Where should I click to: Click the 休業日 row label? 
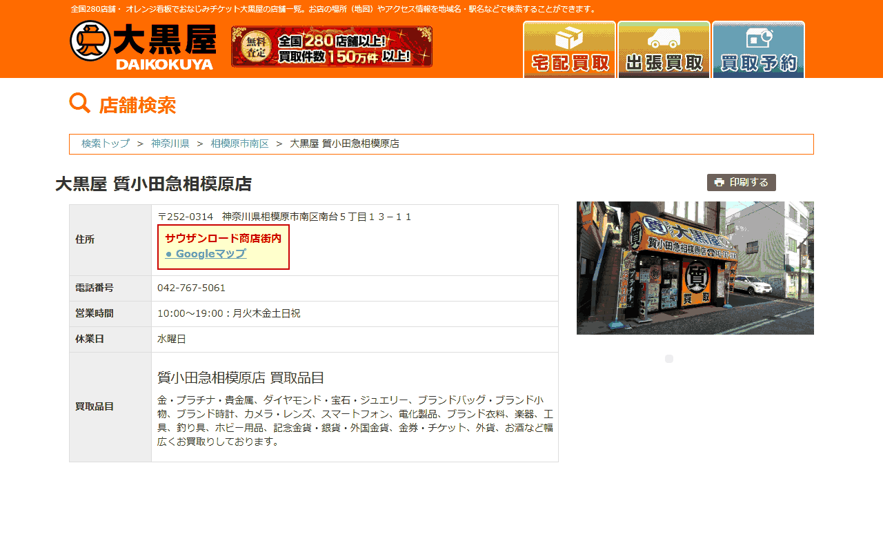coord(90,339)
